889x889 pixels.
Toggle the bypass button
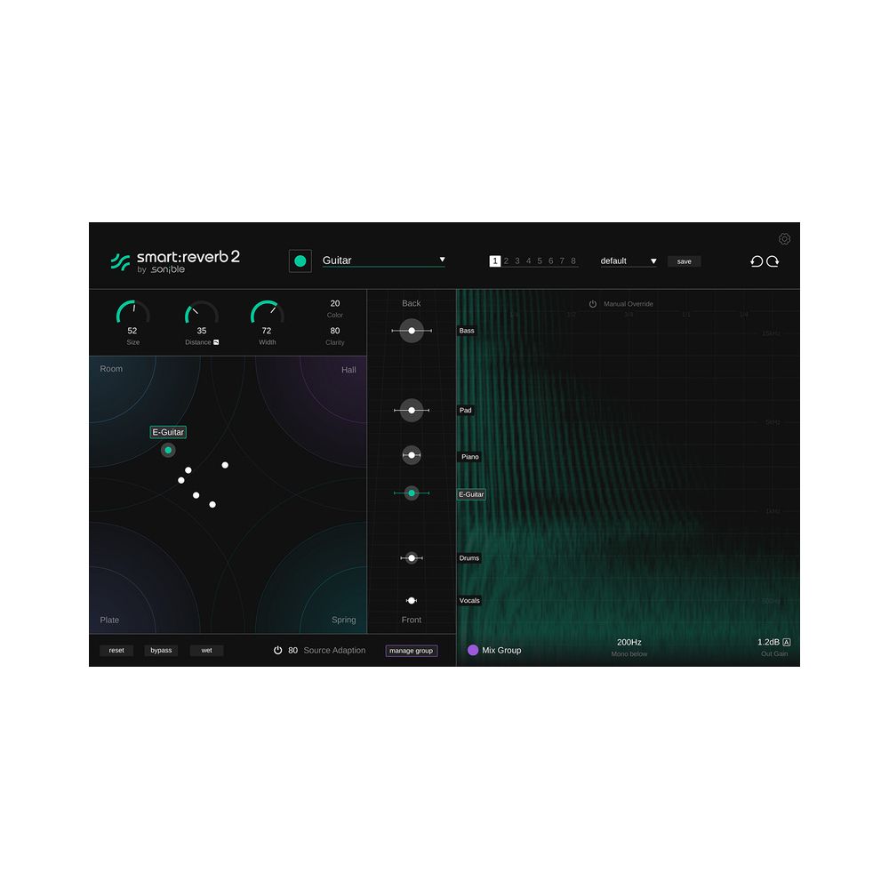(161, 651)
